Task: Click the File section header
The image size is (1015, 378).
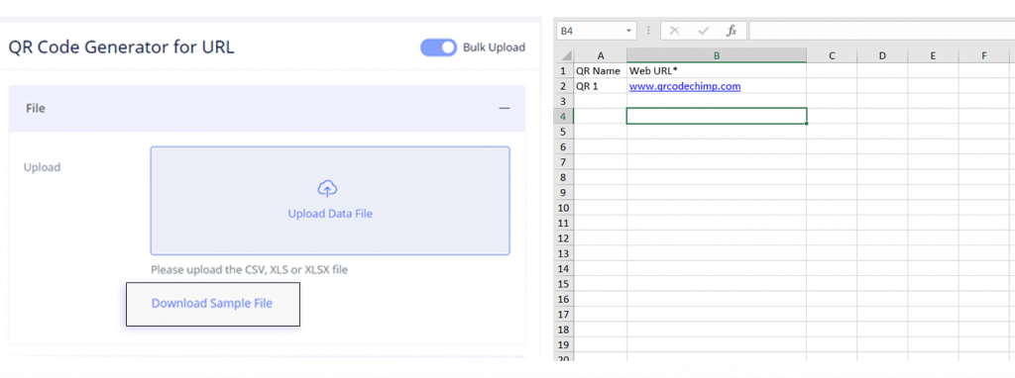Action: coord(267,109)
